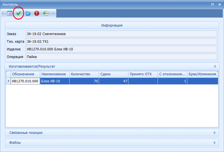Click the Операция field showing Пайка
The width and height of the screenshot is (224, 152).
coord(121,57)
